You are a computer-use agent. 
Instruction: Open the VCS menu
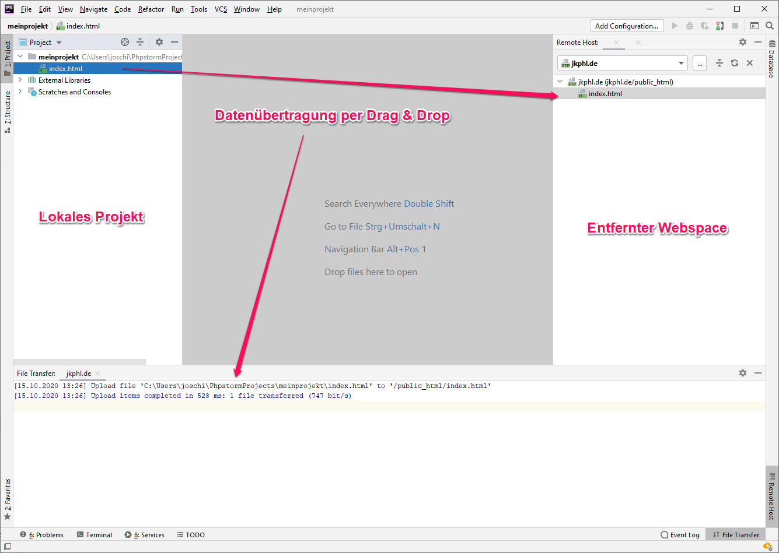coord(221,9)
